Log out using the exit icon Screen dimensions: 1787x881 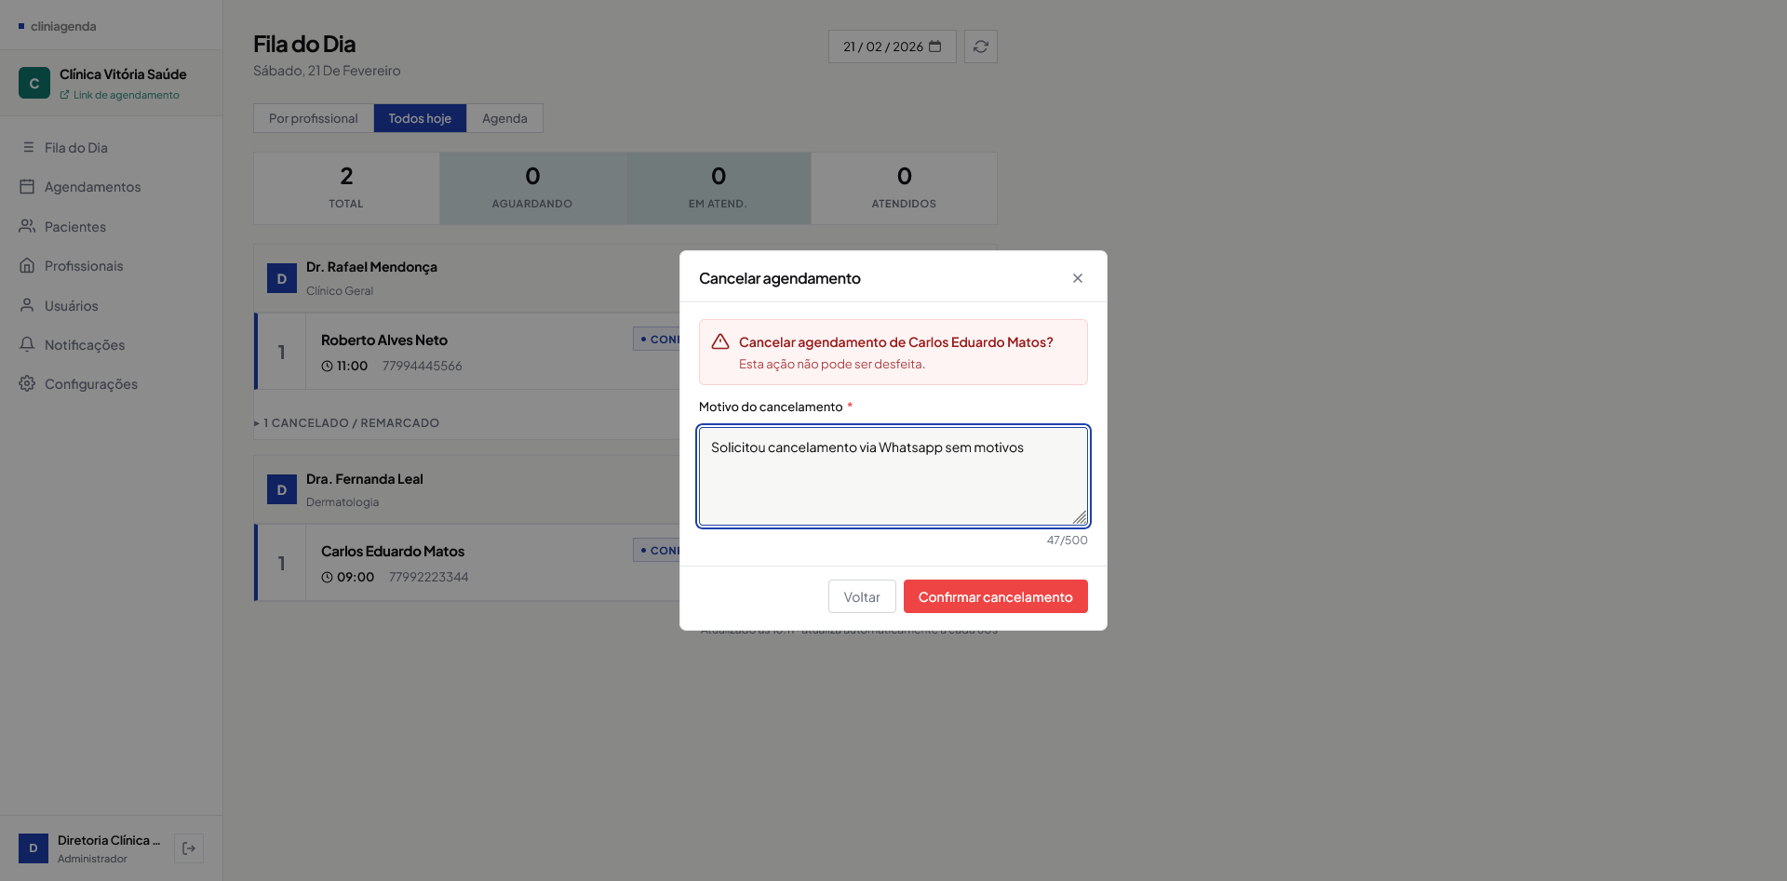(188, 848)
